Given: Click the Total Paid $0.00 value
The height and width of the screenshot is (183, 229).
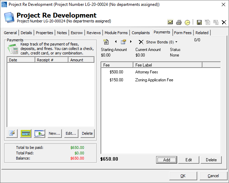Looking at the screenshot, I should point(79,153).
